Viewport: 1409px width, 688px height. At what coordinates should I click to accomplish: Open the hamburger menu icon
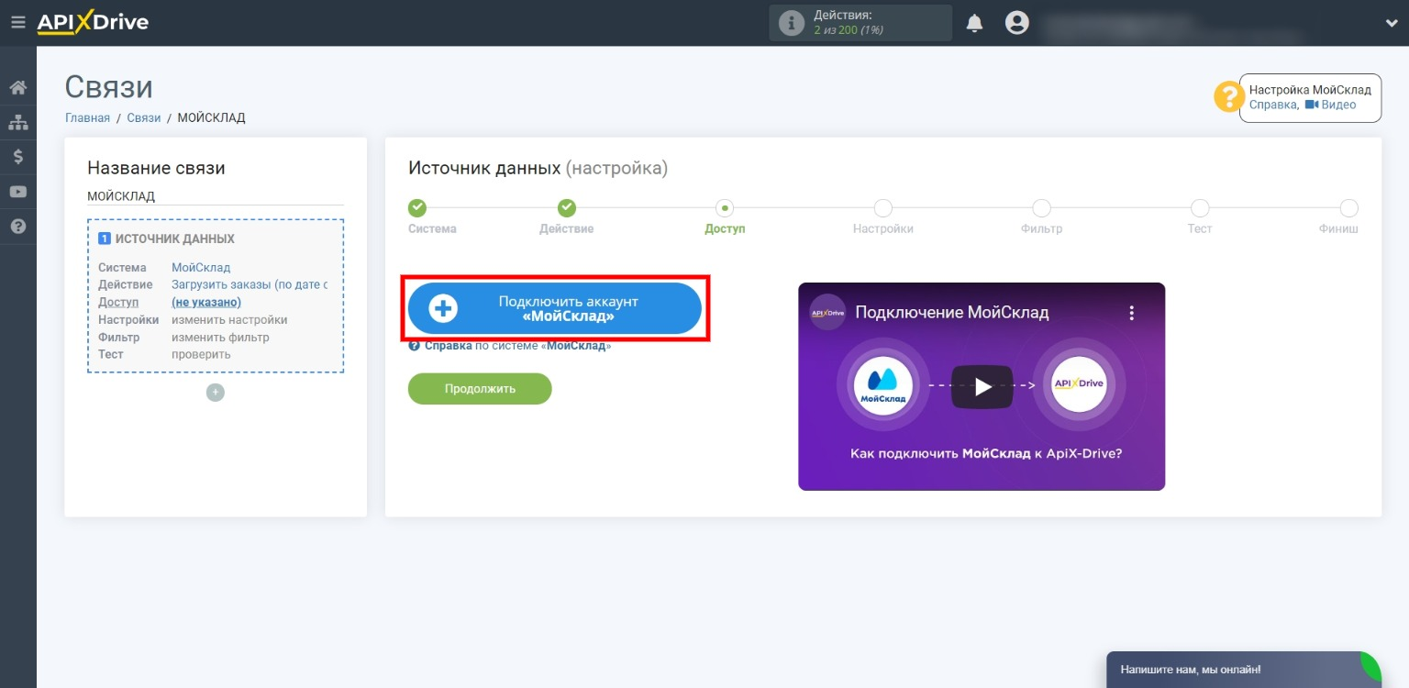[17, 22]
